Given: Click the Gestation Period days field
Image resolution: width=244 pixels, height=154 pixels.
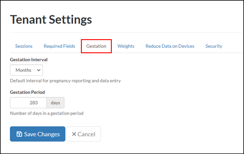Looking at the screenshot, I should (x=28, y=103).
